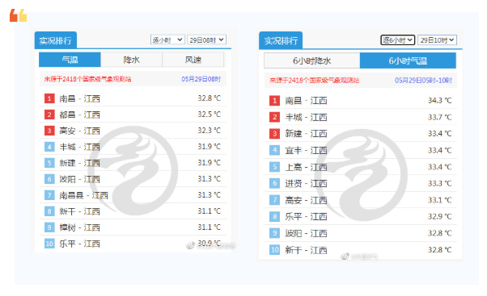Click rank 6 badge beside 波阳 31.3

pyautogui.click(x=49, y=179)
